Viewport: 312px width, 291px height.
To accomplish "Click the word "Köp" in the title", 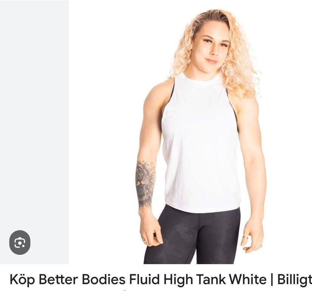I will coord(22,280).
